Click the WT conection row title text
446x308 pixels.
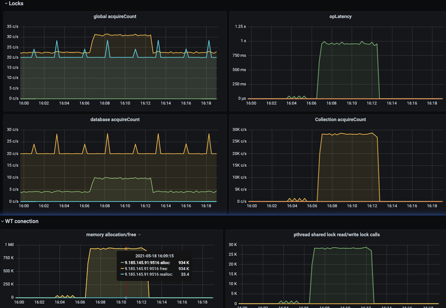(x=22, y=221)
